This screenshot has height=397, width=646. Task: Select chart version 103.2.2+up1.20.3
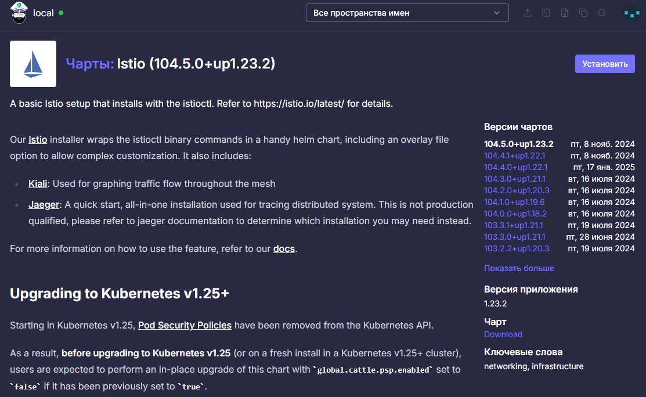[x=517, y=248]
